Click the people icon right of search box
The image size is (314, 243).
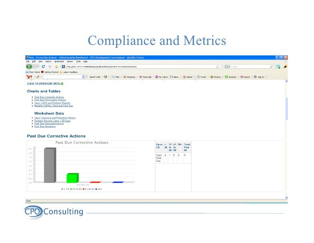tap(278, 66)
